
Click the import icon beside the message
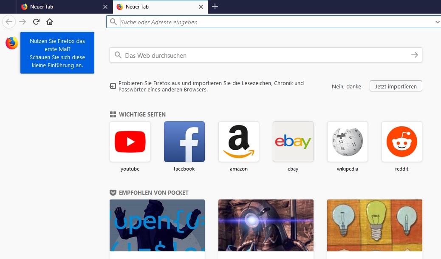coord(113,86)
